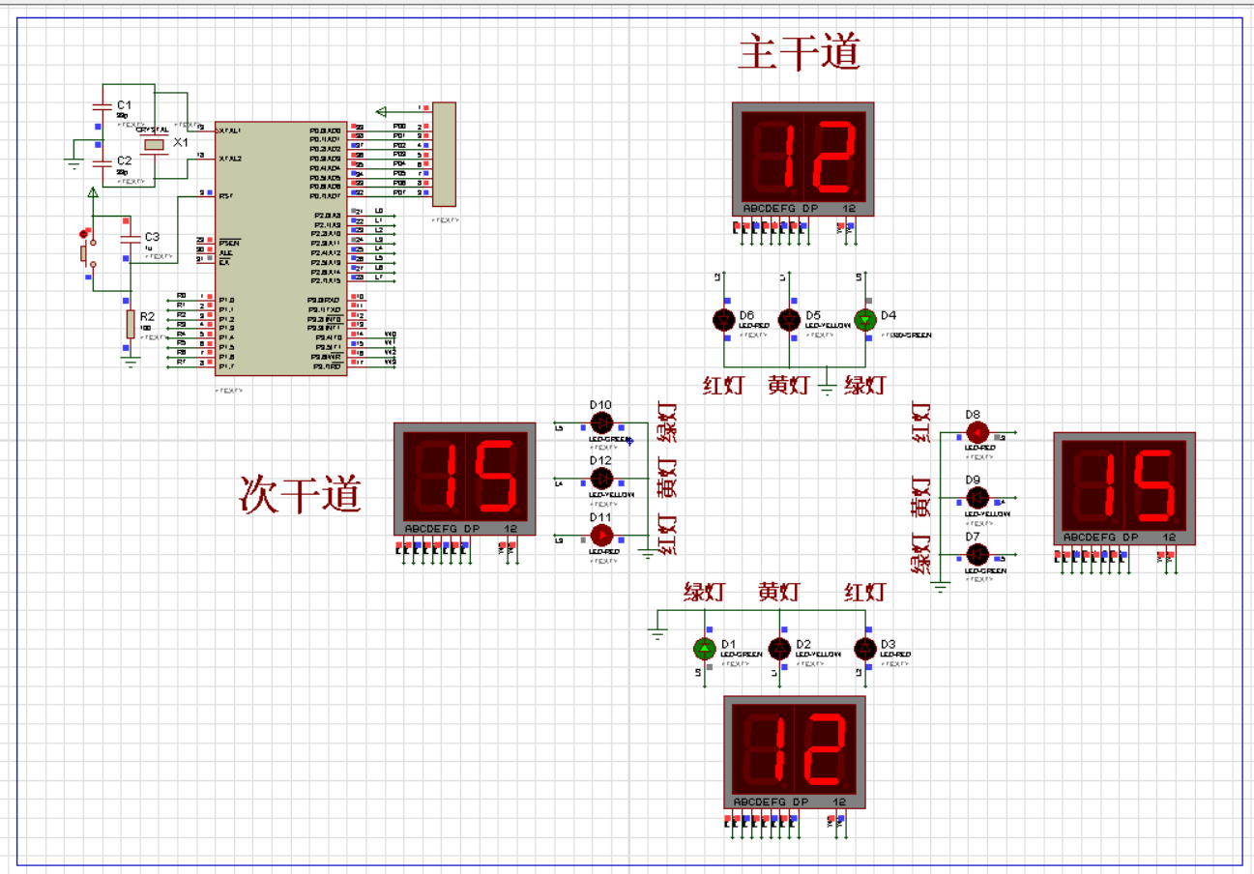Click the ALE pin label on the chip
This screenshot has height=874, width=1254.
coord(224,252)
